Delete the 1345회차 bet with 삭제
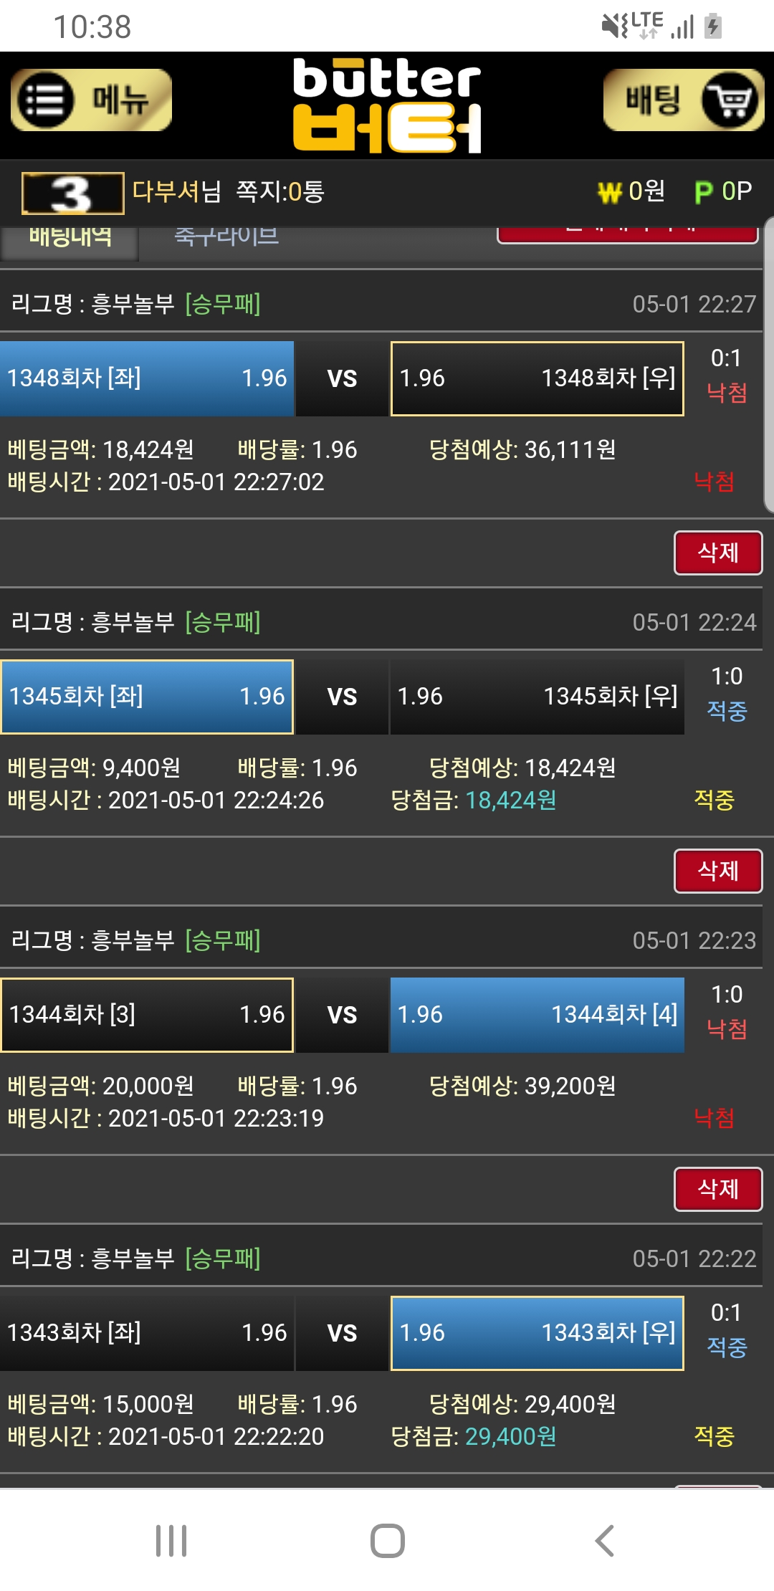 point(717,871)
